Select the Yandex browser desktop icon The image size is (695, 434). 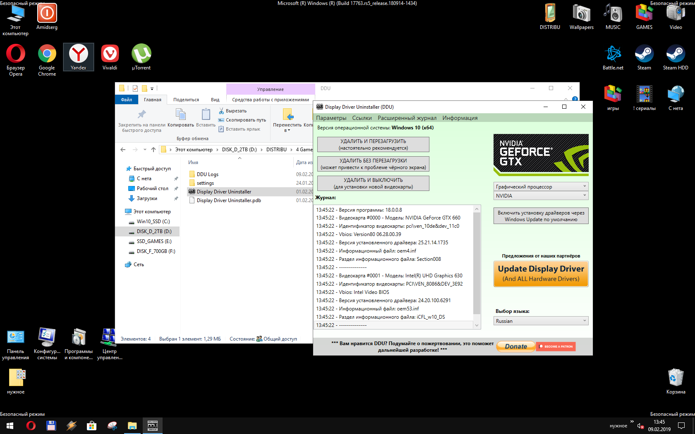pyautogui.click(x=79, y=57)
